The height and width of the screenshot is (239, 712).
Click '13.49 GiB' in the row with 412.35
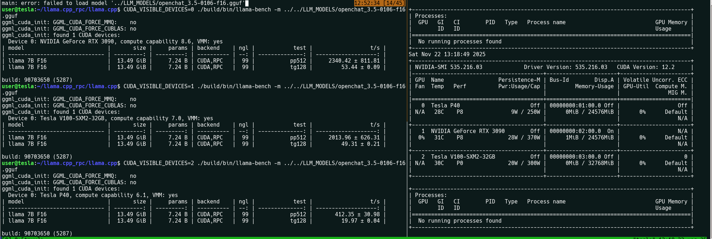pyautogui.click(x=132, y=214)
